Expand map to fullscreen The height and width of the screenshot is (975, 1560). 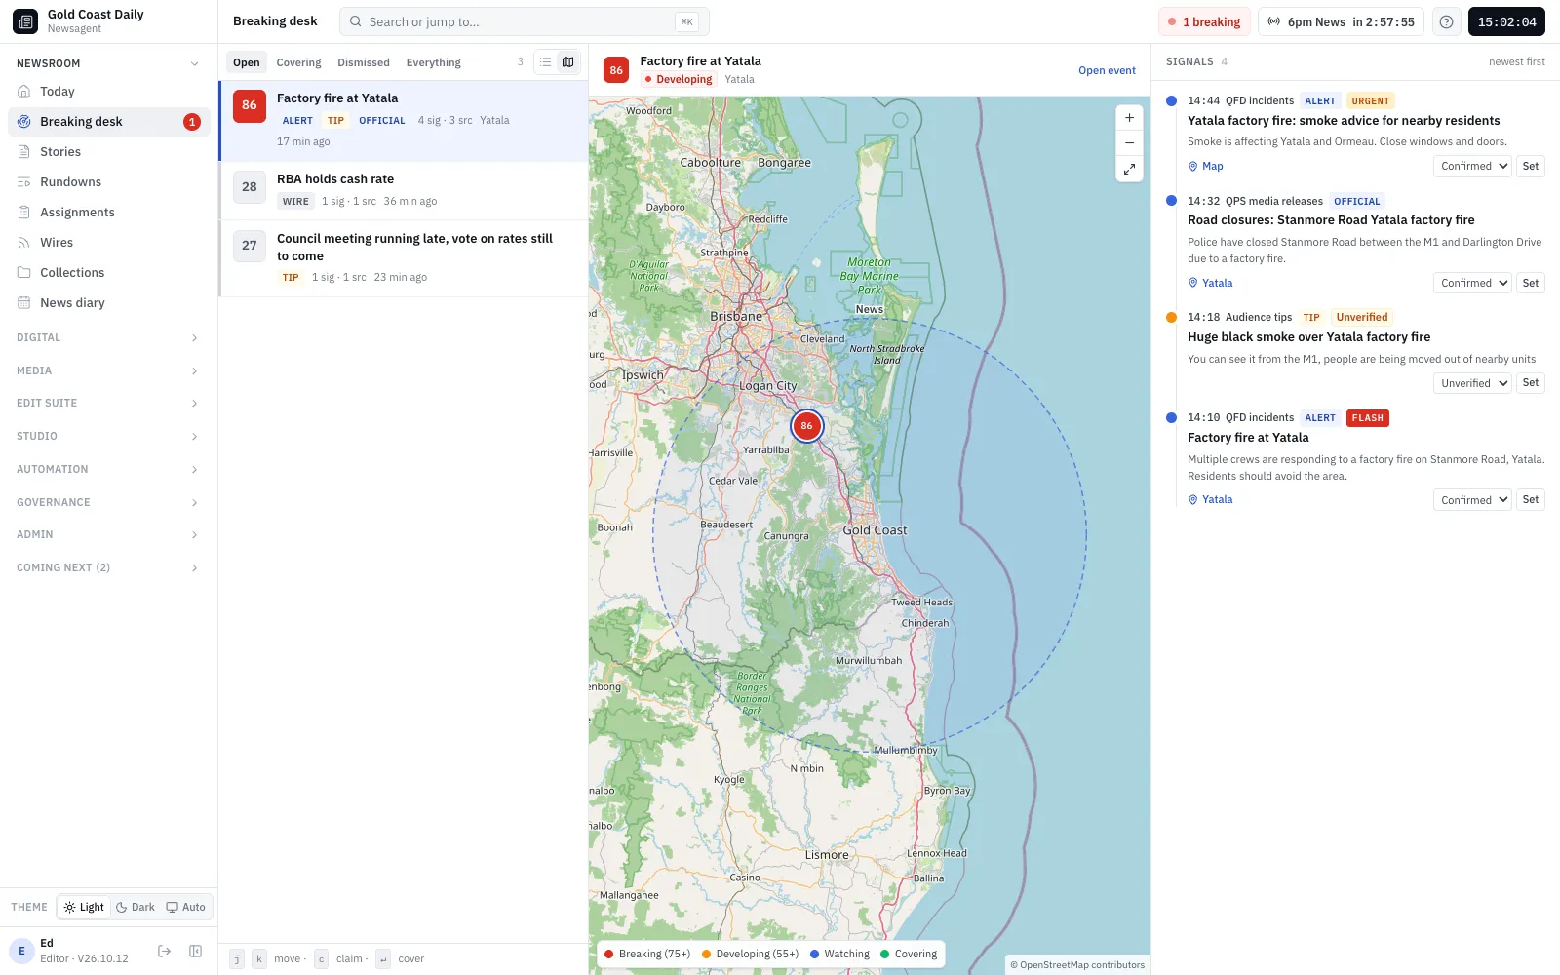click(x=1129, y=169)
